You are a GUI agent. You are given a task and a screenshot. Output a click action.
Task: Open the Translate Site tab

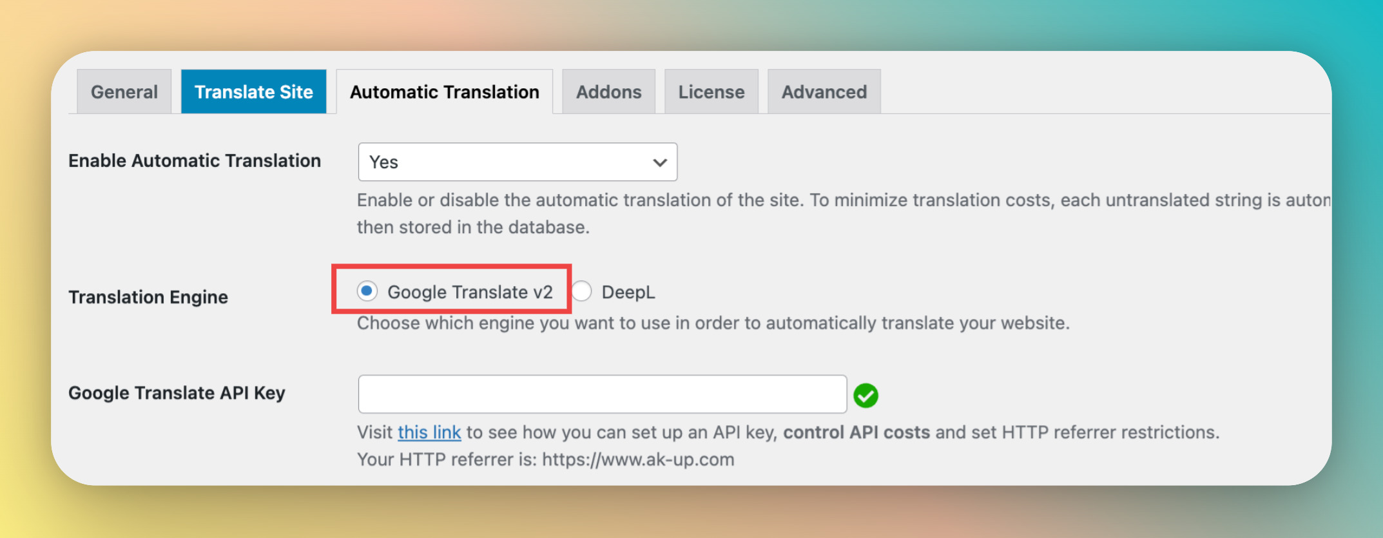(253, 91)
